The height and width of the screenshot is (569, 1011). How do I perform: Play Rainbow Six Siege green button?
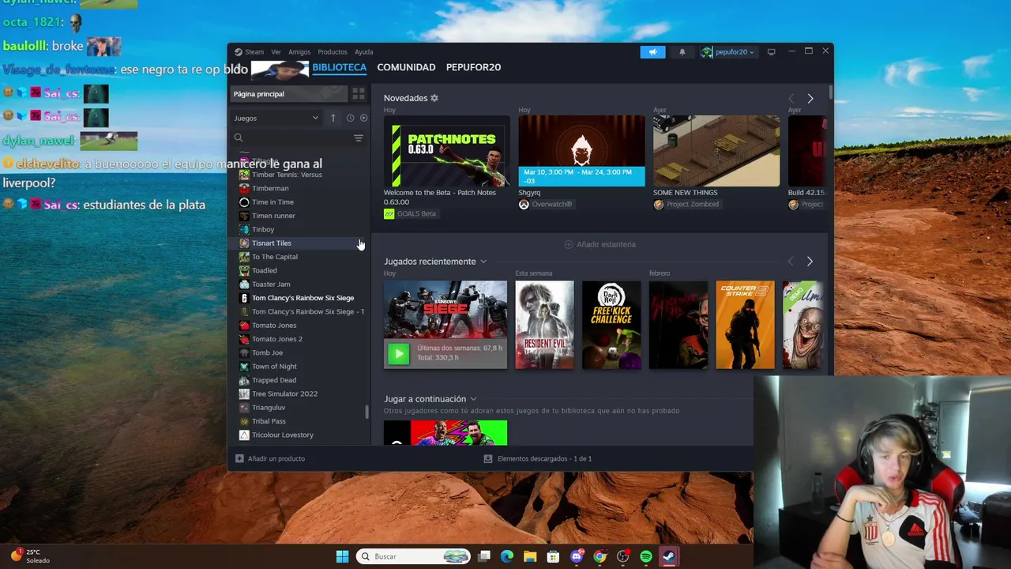coord(398,353)
